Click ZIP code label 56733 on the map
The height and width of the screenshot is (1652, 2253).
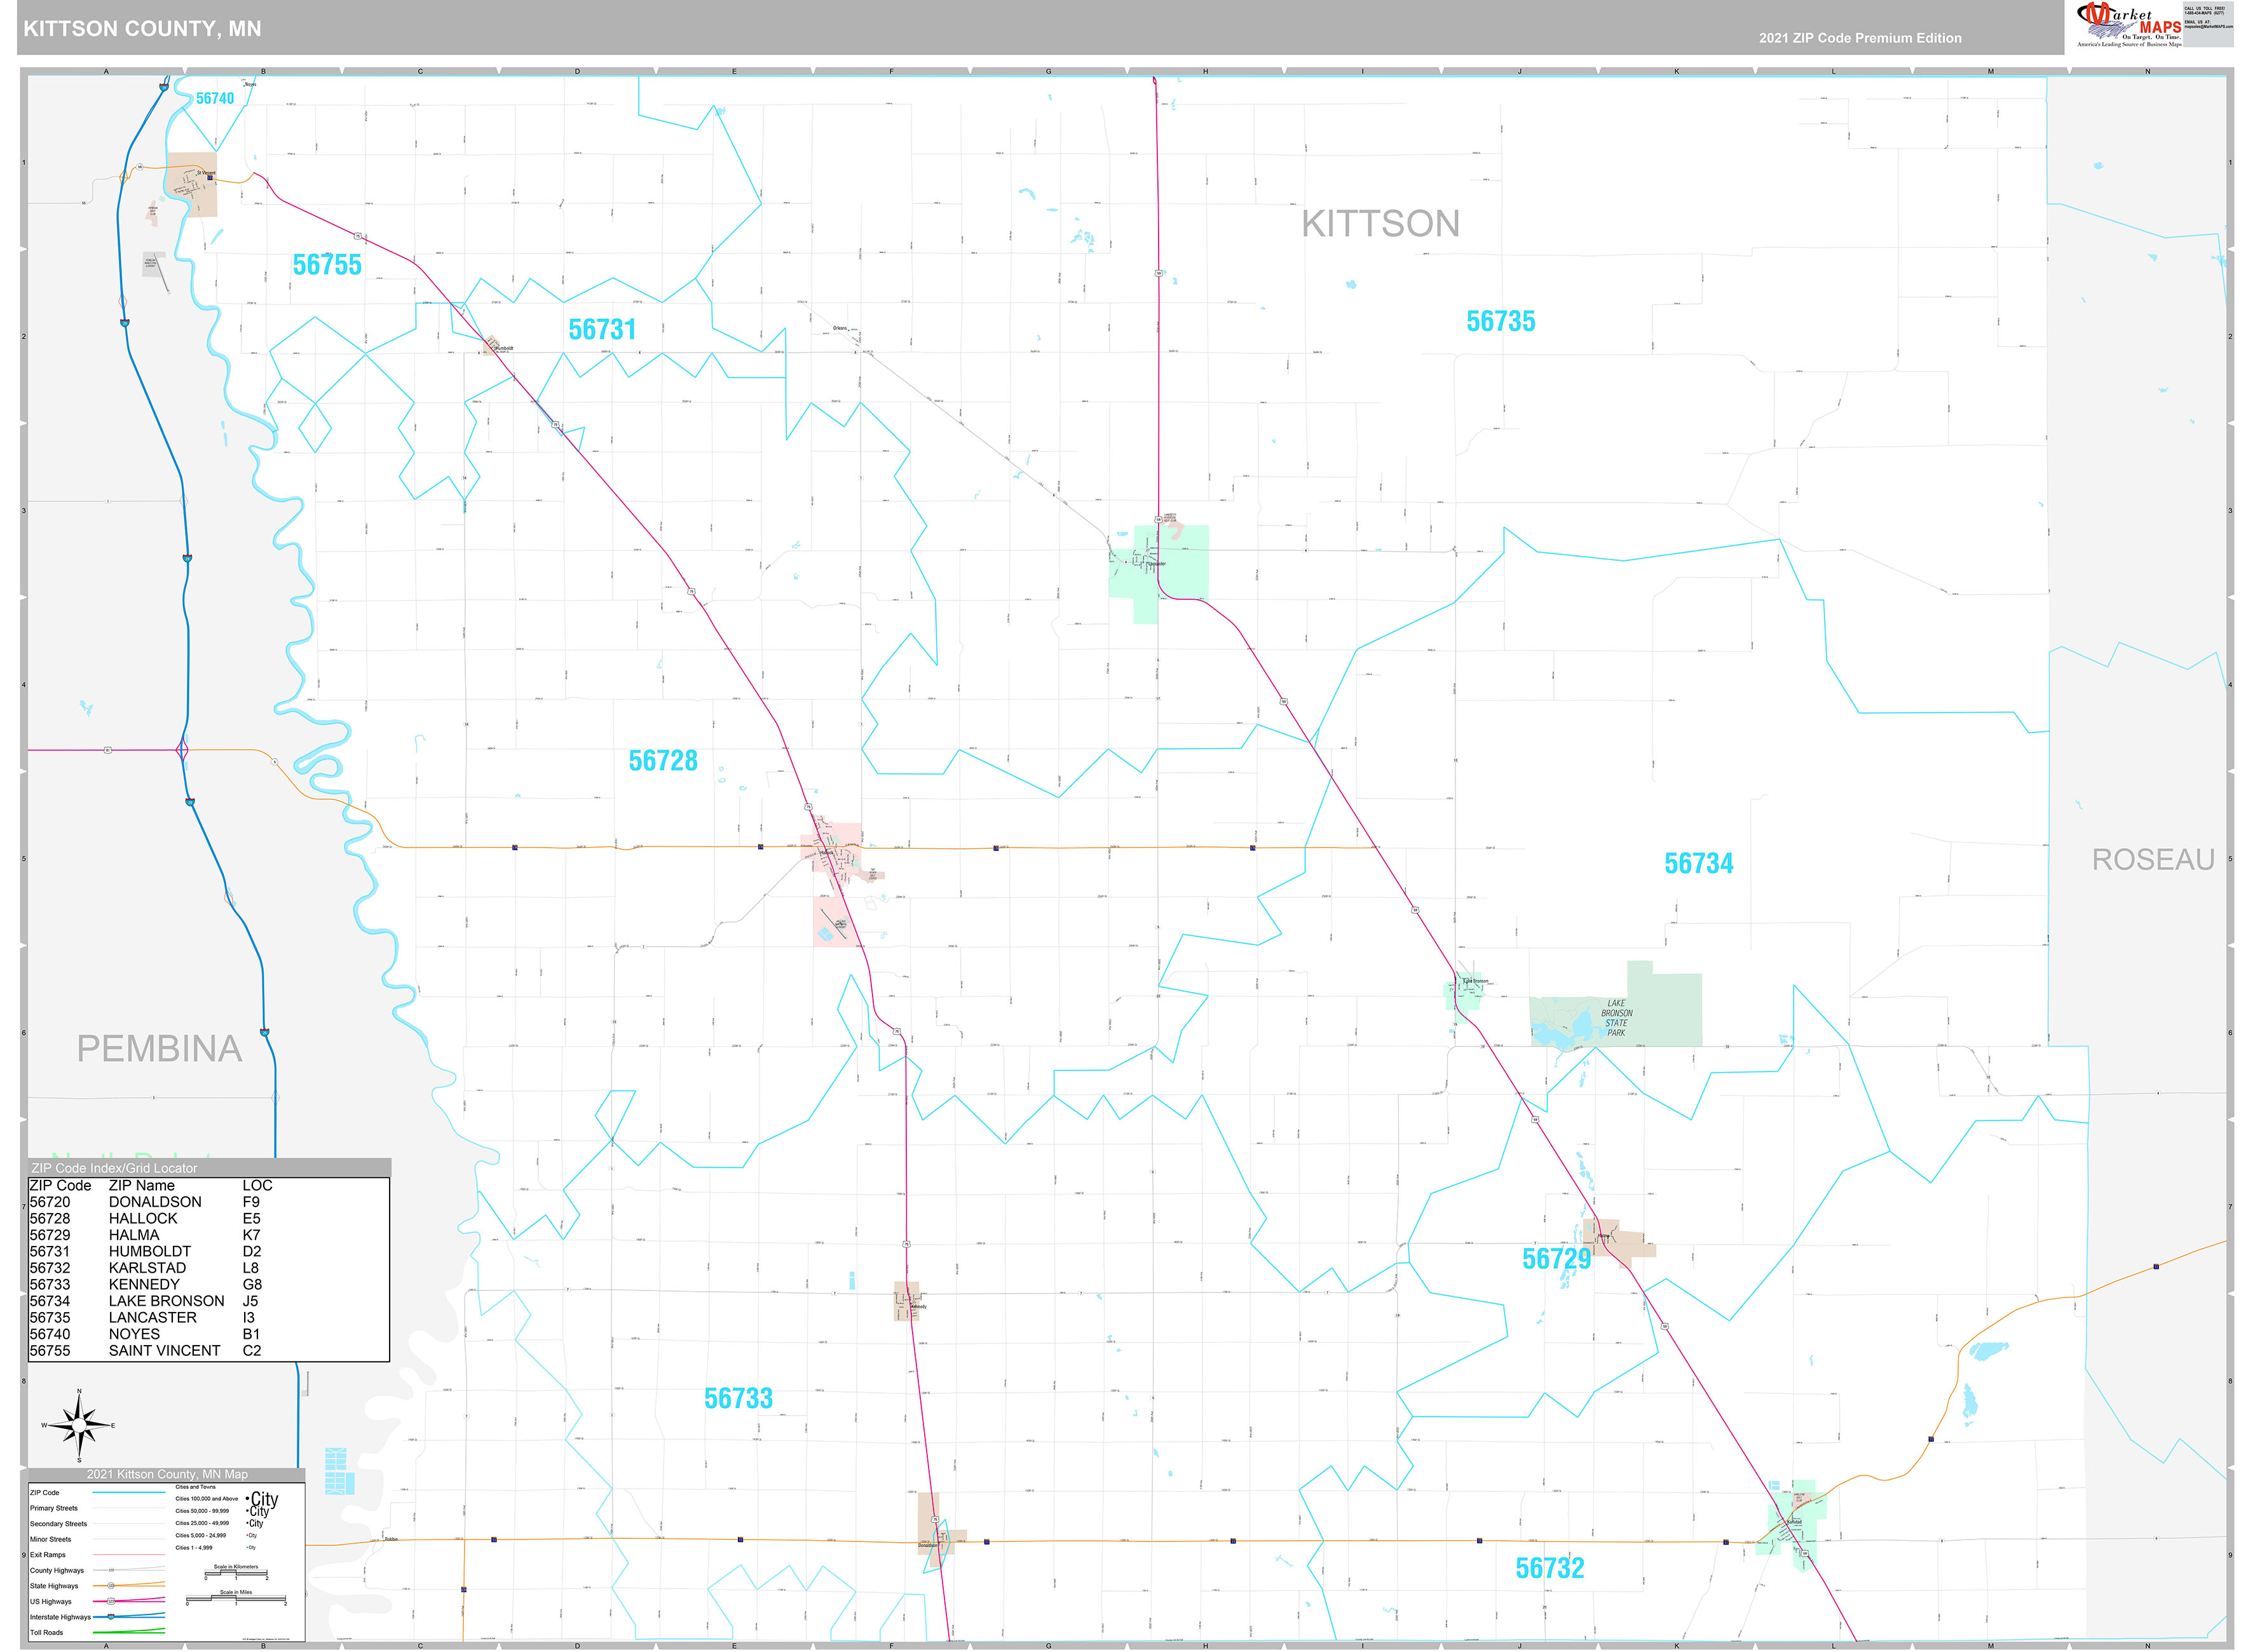[738, 1399]
